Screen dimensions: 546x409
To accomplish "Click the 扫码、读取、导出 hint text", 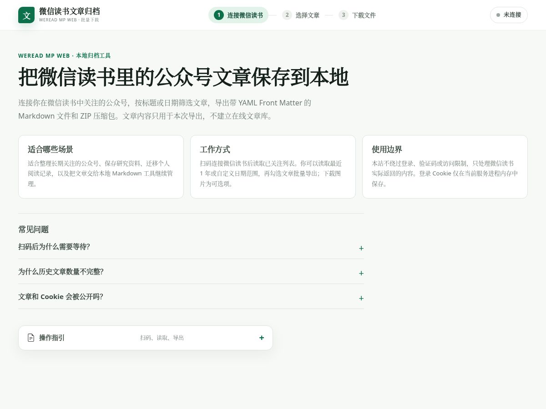I will pyautogui.click(x=162, y=338).
